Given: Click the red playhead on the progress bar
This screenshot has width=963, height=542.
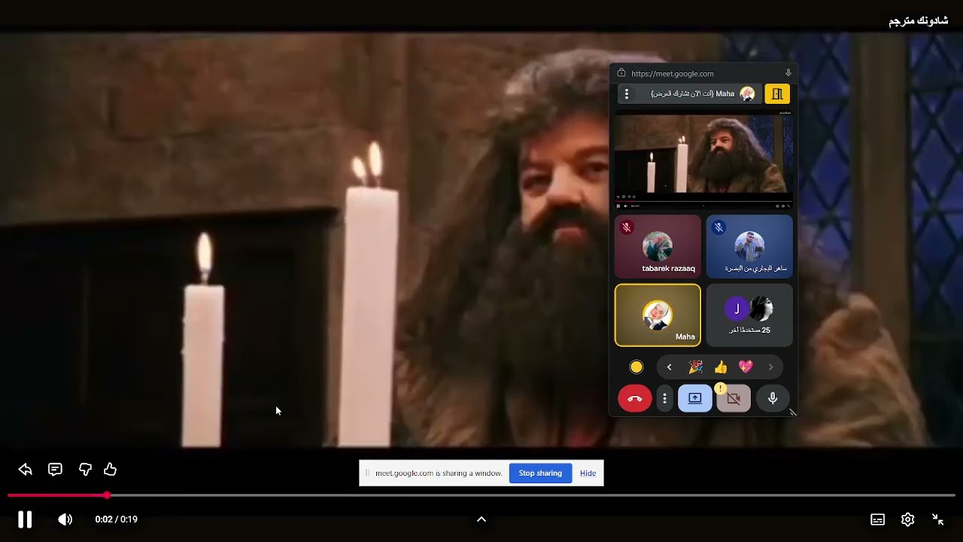Looking at the screenshot, I should [107, 495].
